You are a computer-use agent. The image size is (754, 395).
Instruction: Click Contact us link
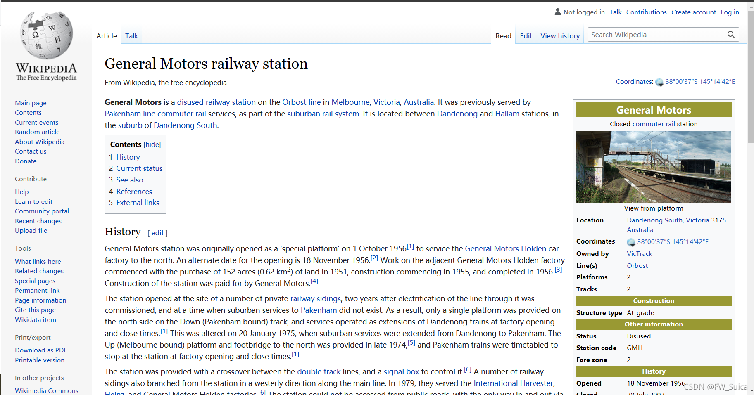tap(31, 151)
